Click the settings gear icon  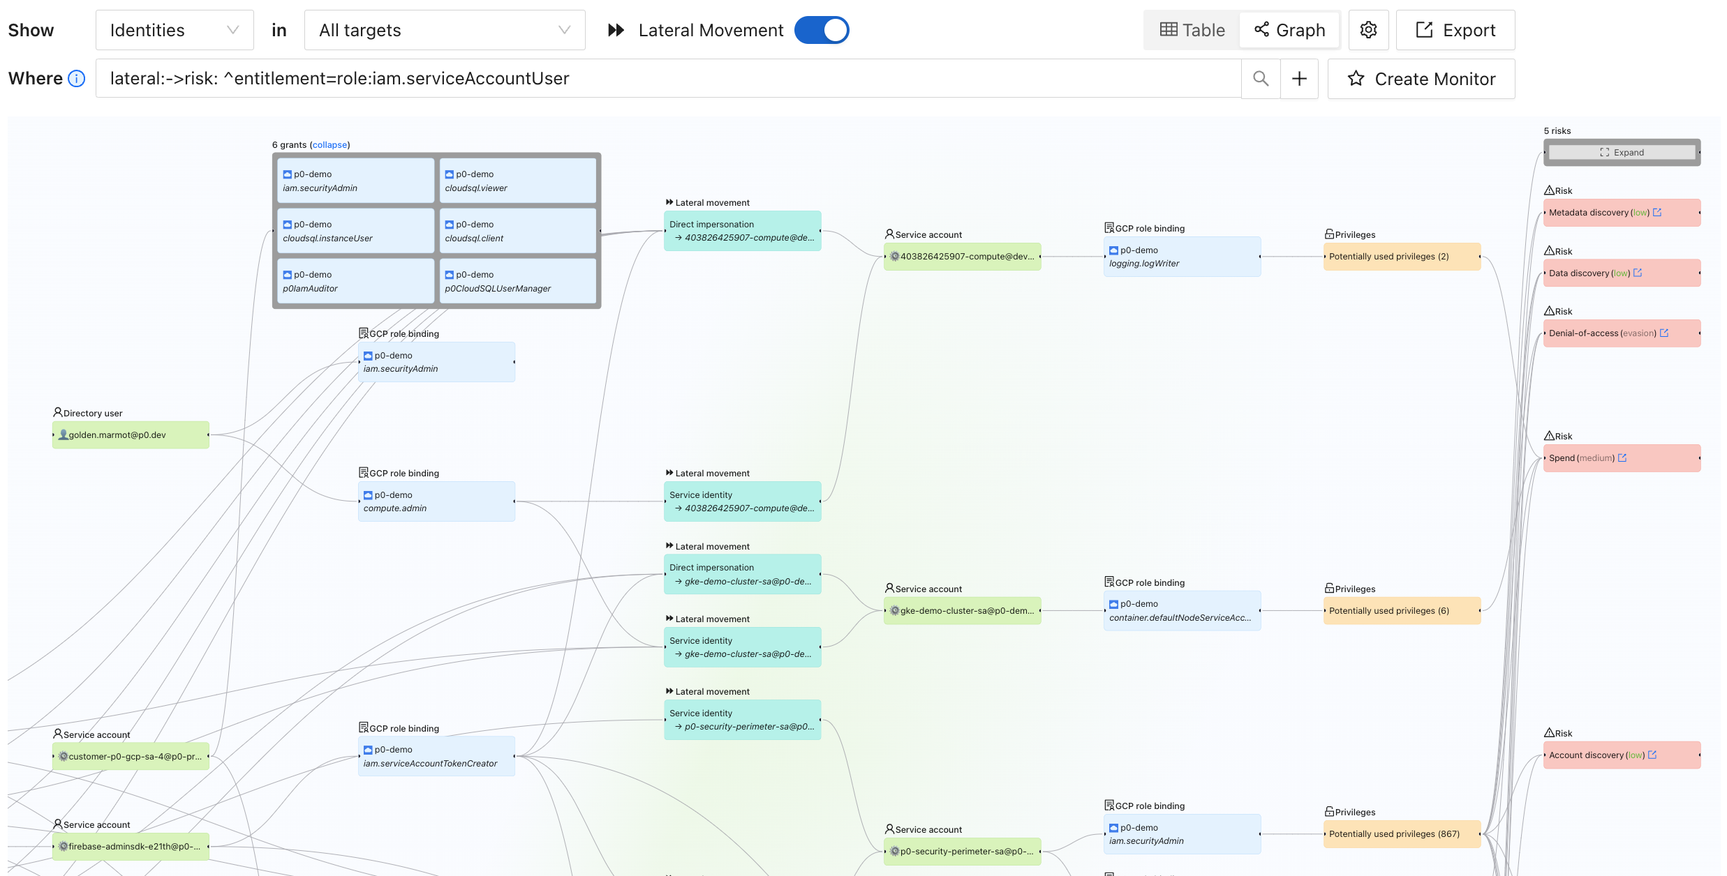1368,30
